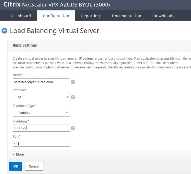Click the Citrix NetScaler VPX title
The height and width of the screenshot is (174, 191).
[x=57, y=5]
